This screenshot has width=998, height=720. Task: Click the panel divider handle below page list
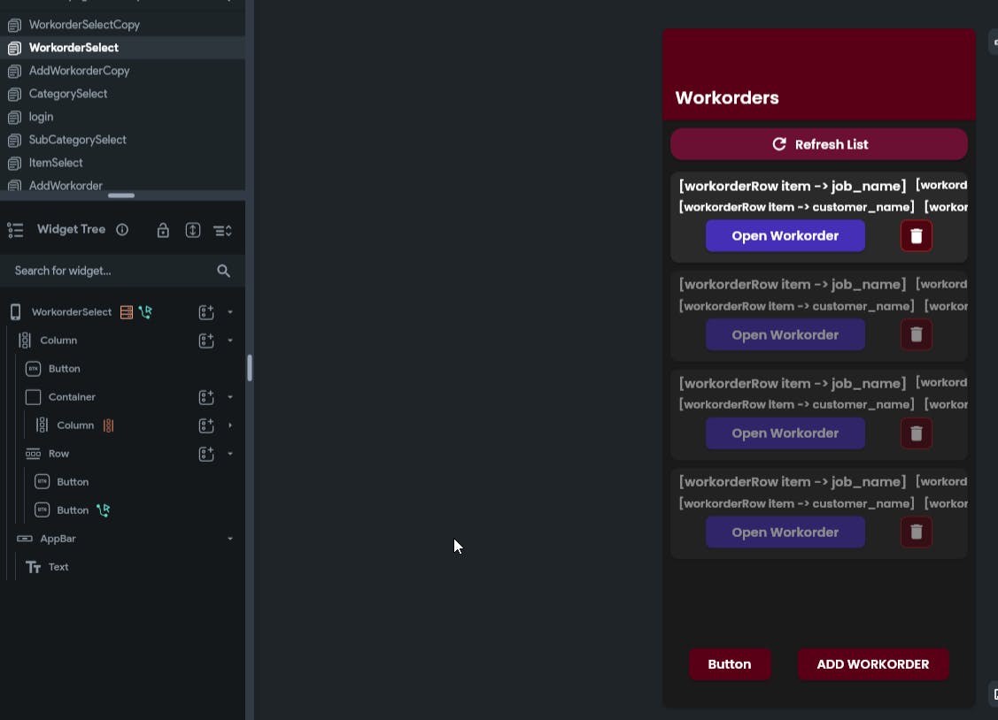[121, 195]
